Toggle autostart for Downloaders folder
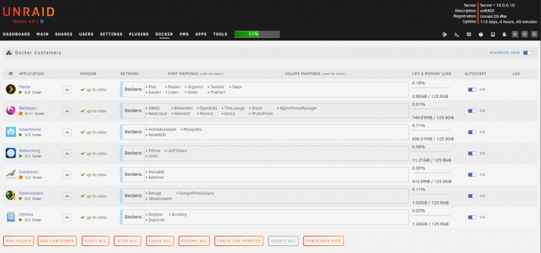541x253 pixels. click(472, 196)
